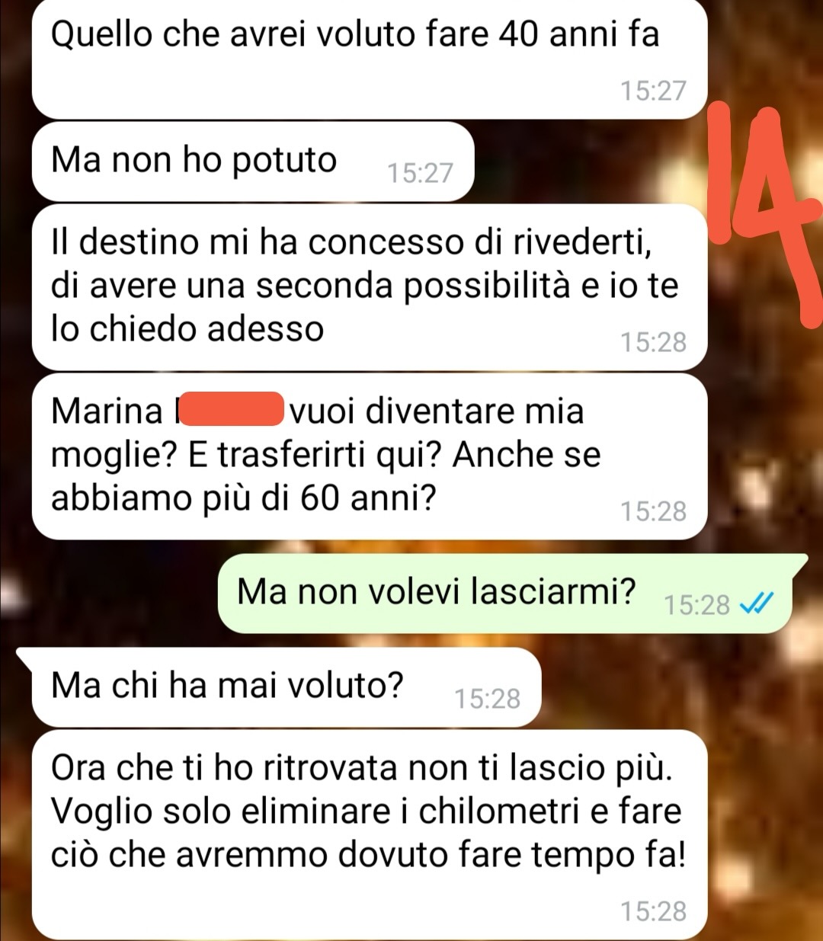Tap the 15:28 timestamp in the green bubble

(697, 605)
